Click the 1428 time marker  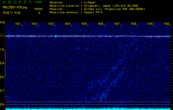pos(133,24)
